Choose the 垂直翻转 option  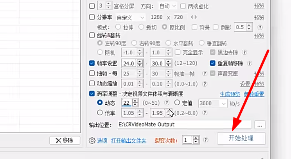tap(201, 43)
